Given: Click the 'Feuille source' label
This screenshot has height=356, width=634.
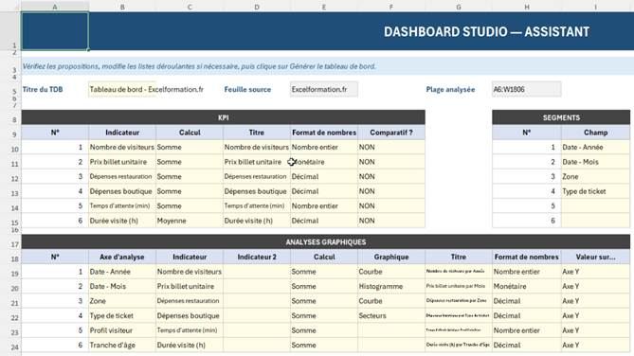Looking at the screenshot, I should point(247,89).
